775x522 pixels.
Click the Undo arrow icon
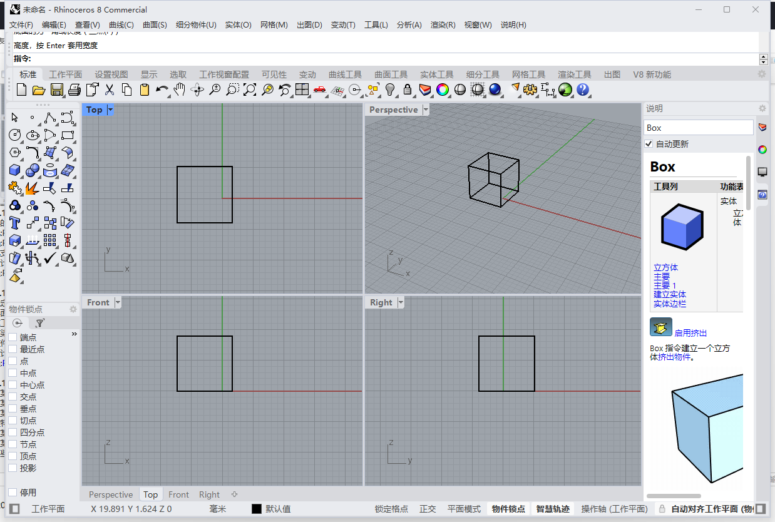(x=162, y=90)
